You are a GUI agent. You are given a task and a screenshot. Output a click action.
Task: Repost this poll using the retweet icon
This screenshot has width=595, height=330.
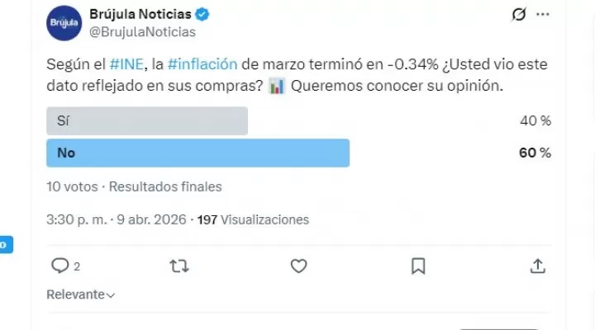[x=178, y=266]
